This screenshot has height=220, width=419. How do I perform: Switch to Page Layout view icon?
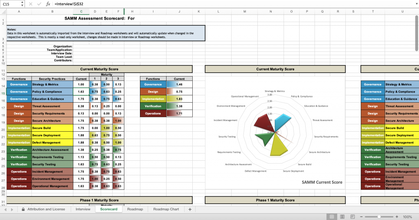342,217
